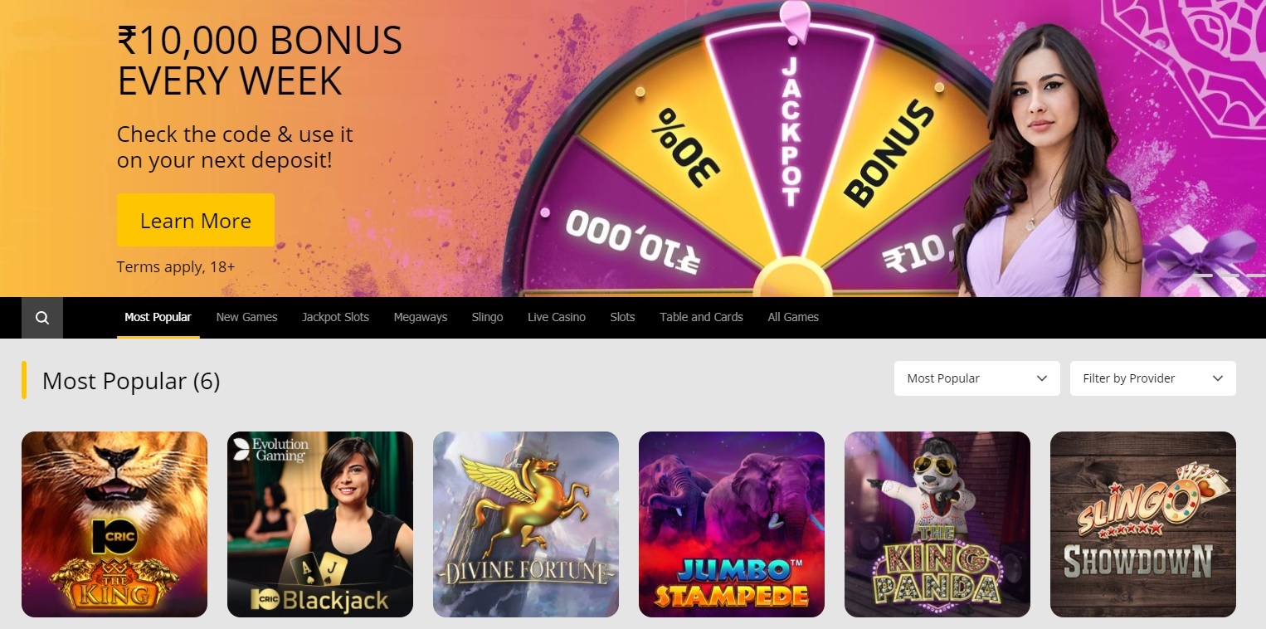Open the game search magnifier icon
The height and width of the screenshot is (629, 1266).
click(x=42, y=318)
